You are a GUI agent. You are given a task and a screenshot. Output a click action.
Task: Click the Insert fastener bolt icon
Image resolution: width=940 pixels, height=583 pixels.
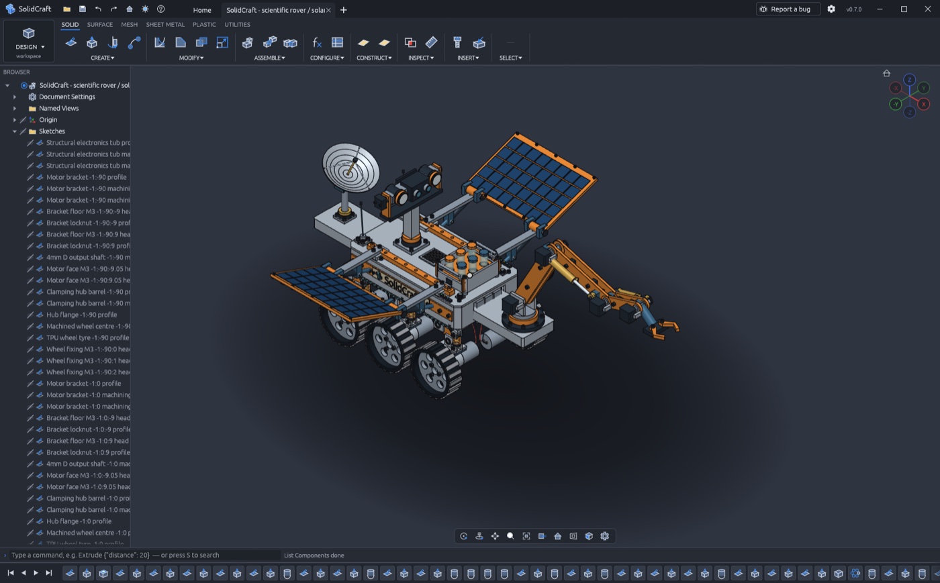point(457,42)
